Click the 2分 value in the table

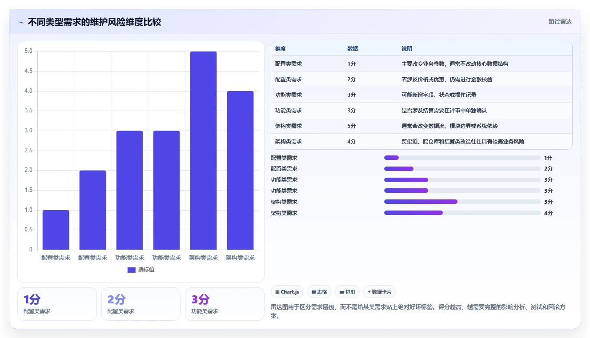tap(351, 80)
